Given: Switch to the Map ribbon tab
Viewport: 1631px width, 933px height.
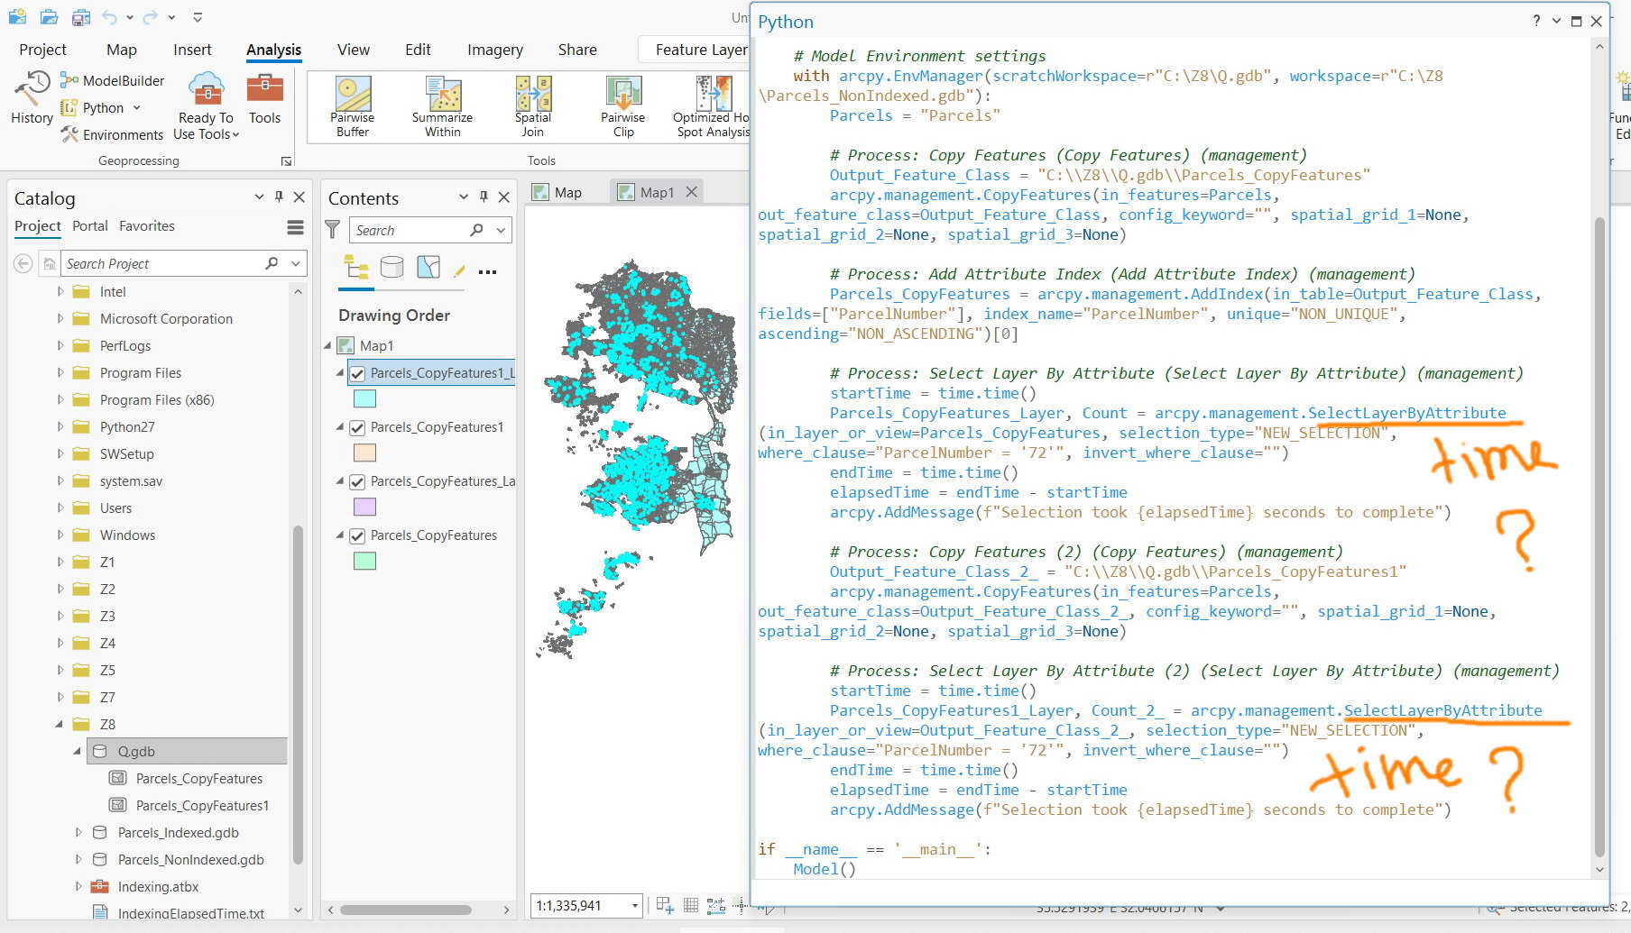Looking at the screenshot, I should pyautogui.click(x=121, y=50).
